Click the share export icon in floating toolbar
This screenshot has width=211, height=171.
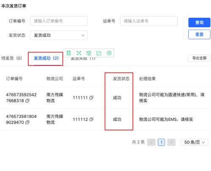click(x=99, y=53)
